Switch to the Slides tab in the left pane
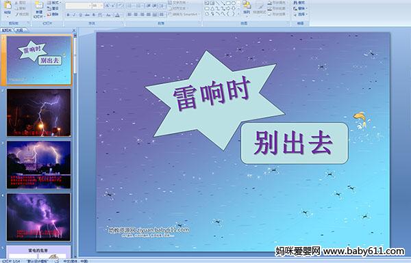Image resolution: width=411 pixels, height=263 pixels. [x=7, y=30]
